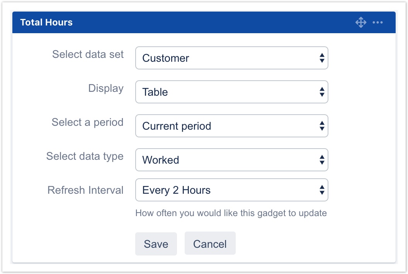Open the three-dot more options menu
The height and width of the screenshot is (274, 408).
377,22
